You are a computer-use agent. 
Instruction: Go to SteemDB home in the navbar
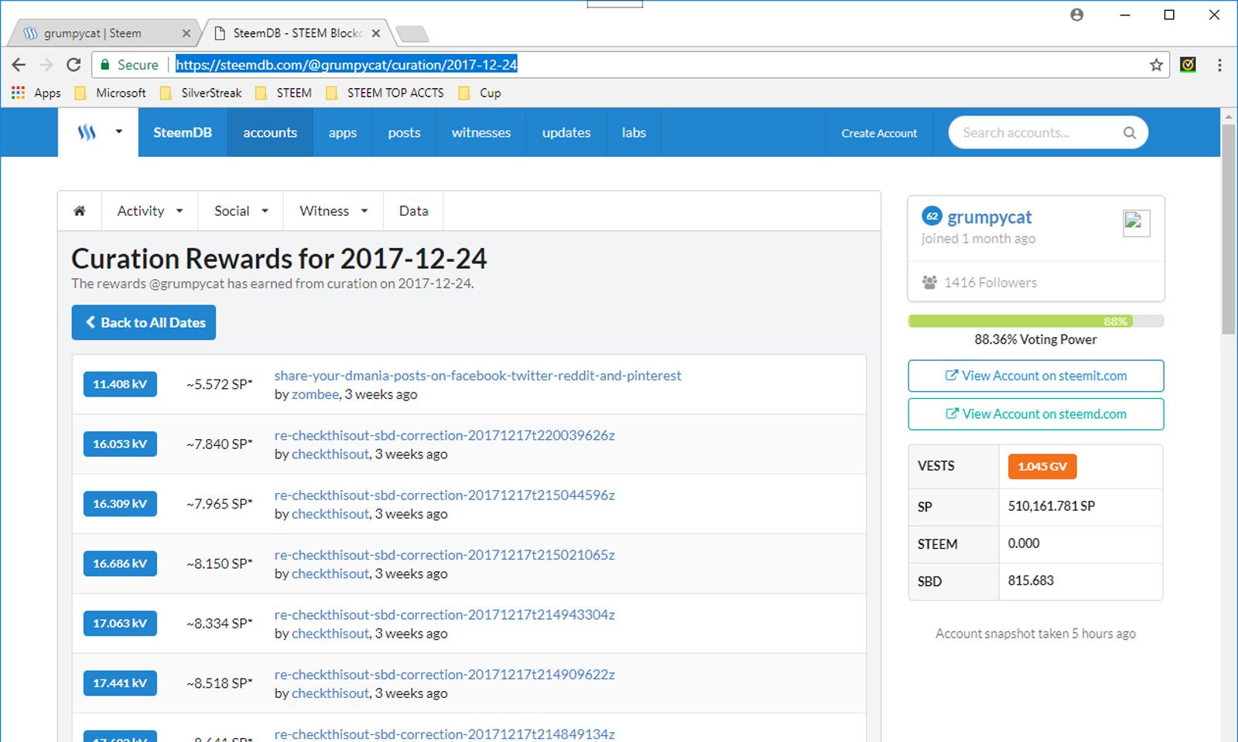point(183,132)
